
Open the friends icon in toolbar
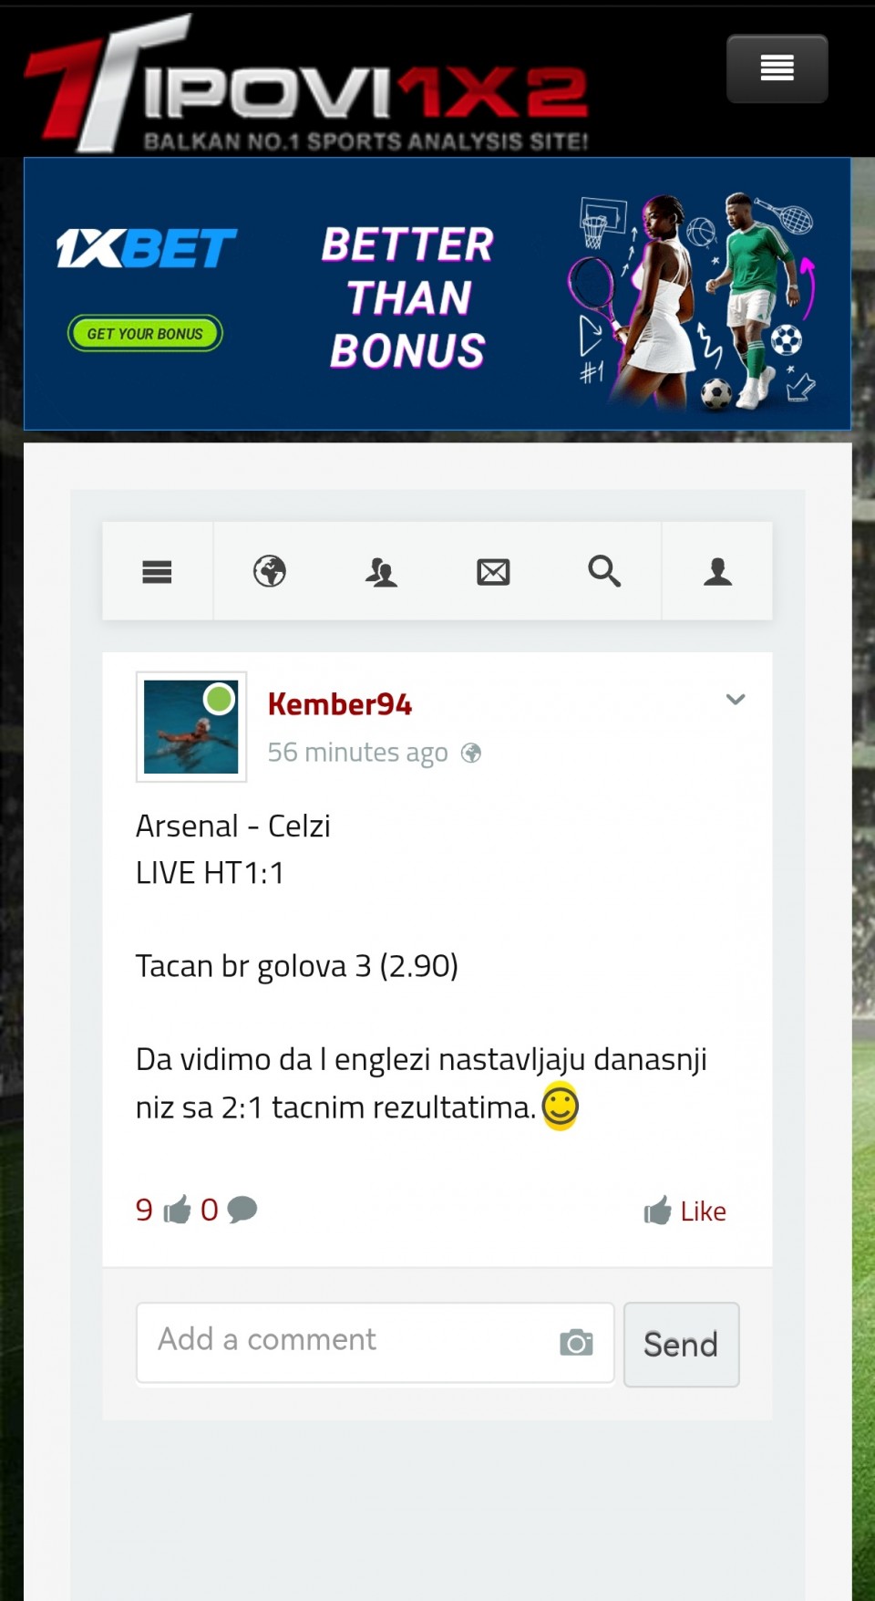(381, 572)
